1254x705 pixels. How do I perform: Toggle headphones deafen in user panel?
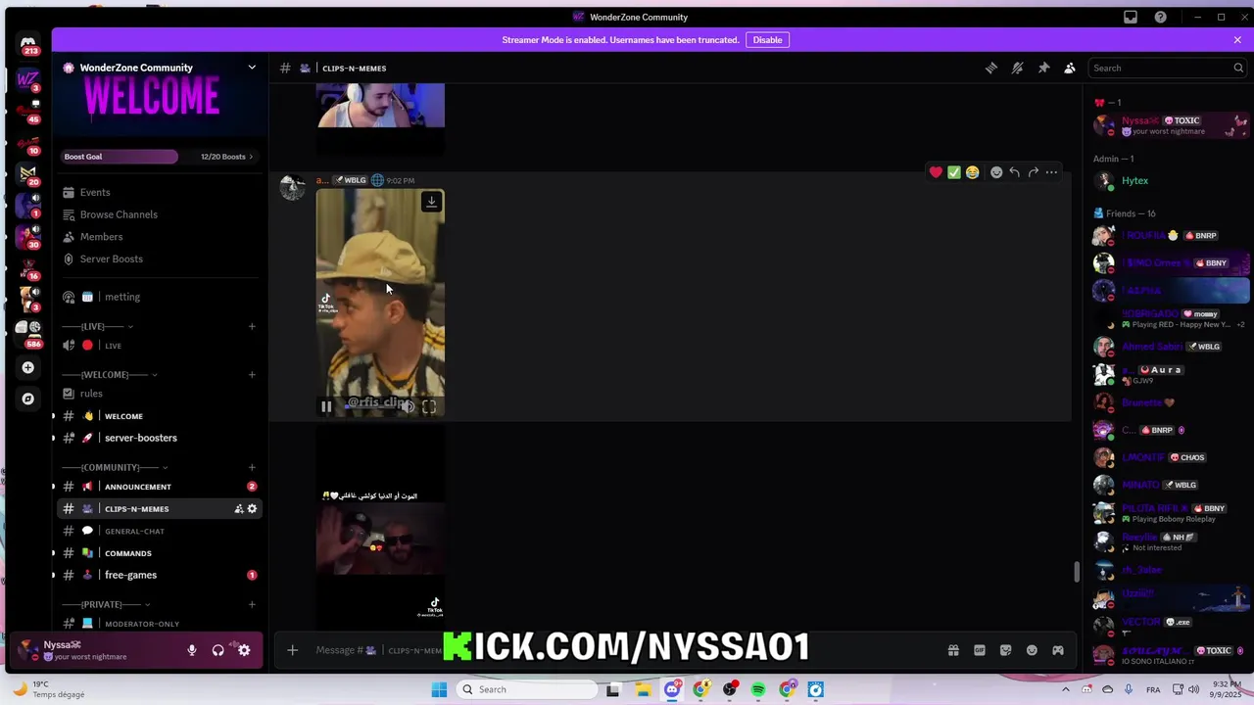tap(217, 650)
